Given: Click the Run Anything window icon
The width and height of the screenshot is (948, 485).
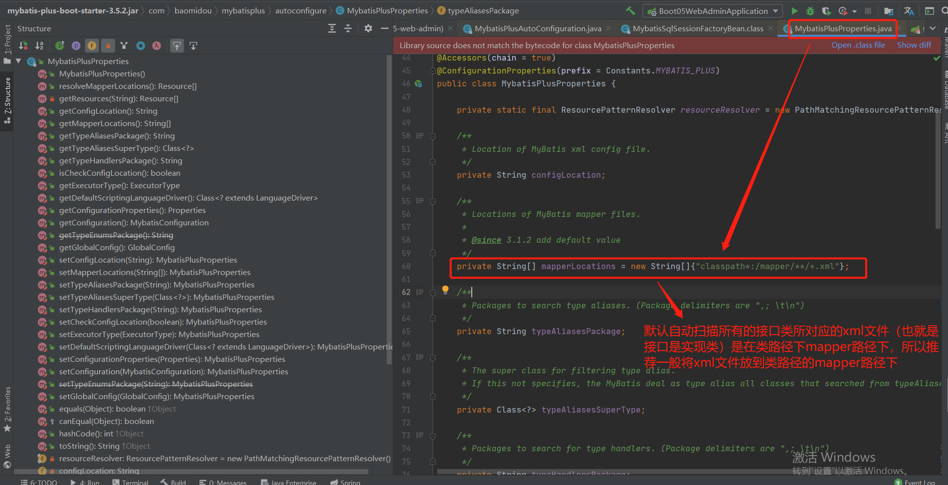Looking at the screenshot, I should coord(929,11).
